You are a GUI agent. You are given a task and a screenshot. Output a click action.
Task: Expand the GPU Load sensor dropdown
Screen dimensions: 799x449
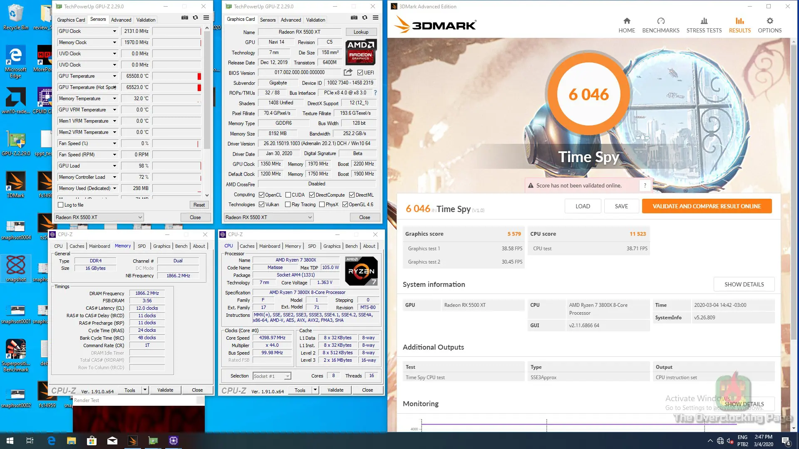114,166
